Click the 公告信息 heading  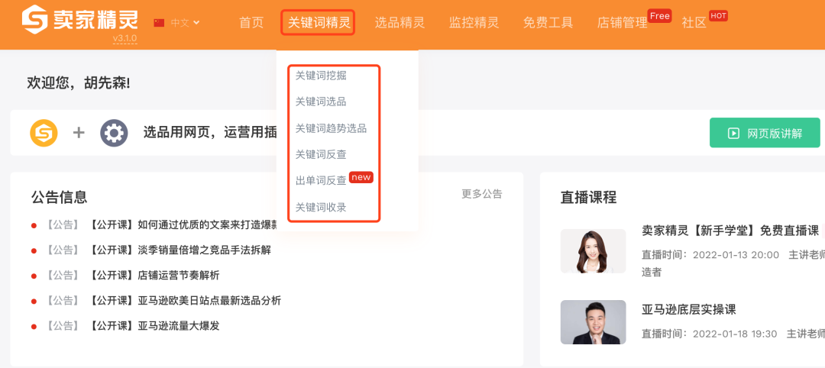(60, 197)
